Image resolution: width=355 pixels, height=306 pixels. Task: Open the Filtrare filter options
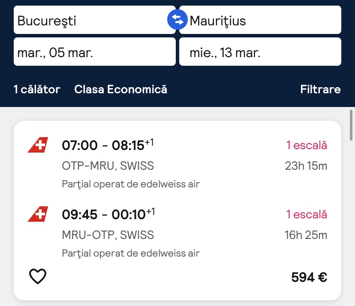click(320, 89)
